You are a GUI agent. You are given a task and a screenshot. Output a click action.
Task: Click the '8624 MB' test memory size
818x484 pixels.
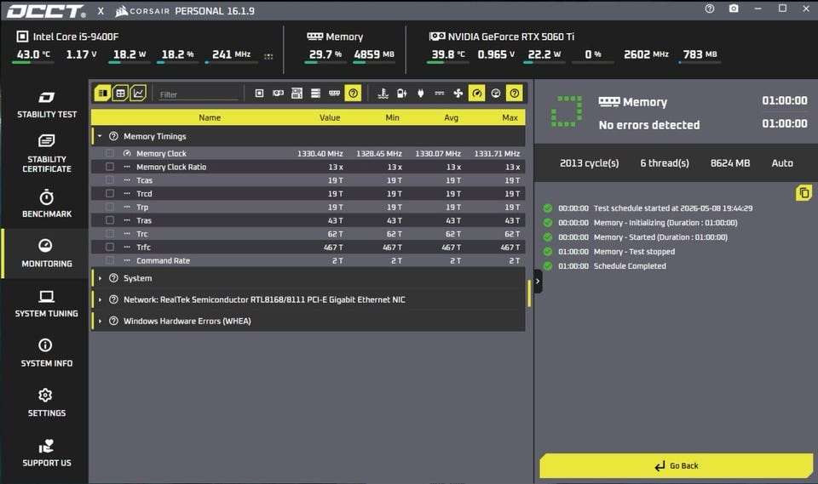pos(730,163)
